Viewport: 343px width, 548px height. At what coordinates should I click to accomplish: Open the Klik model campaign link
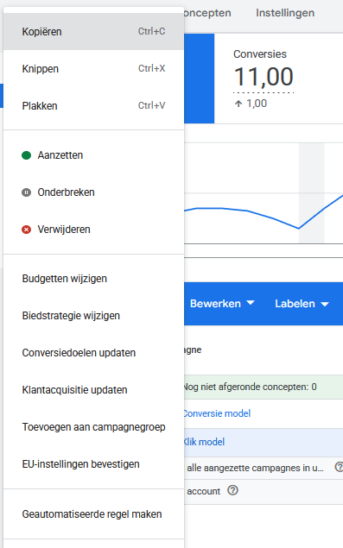[x=205, y=442]
